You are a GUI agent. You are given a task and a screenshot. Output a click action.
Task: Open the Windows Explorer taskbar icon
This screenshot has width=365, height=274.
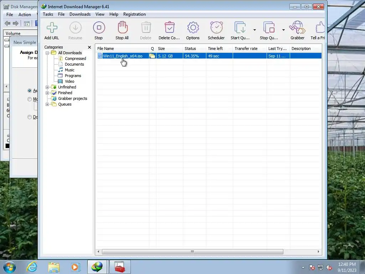[x=54, y=267]
